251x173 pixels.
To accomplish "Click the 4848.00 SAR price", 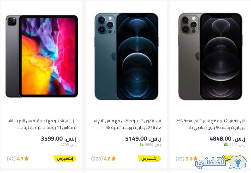I will pos(227,139).
